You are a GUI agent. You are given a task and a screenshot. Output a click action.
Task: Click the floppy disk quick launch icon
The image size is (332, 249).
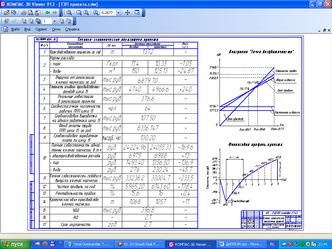52,244
